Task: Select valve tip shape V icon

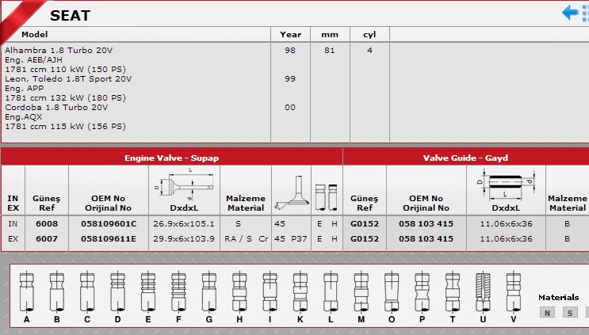Action: 513,292
